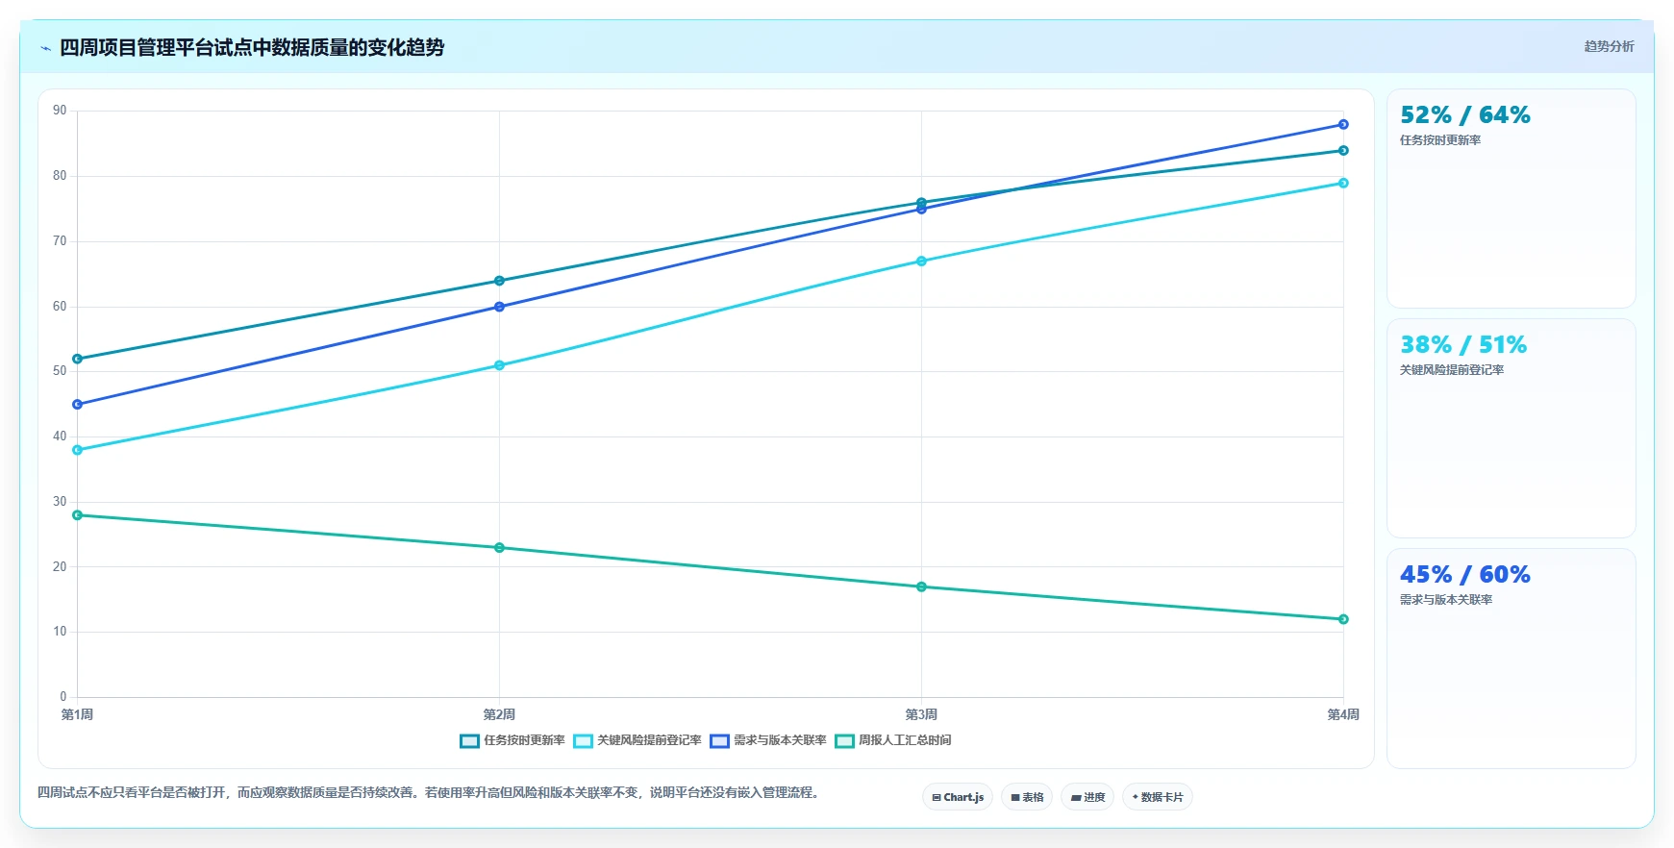Screen dimensions: 1674x848
Task: Click the y-axis label 50
Action: pos(60,371)
